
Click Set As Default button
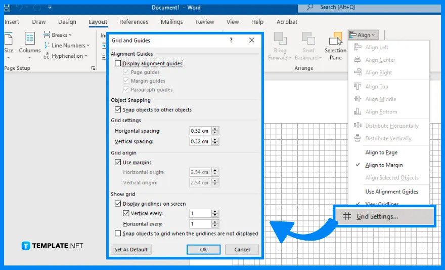pos(131,250)
